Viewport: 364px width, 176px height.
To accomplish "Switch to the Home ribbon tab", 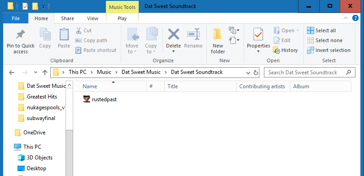I will pos(41,18).
